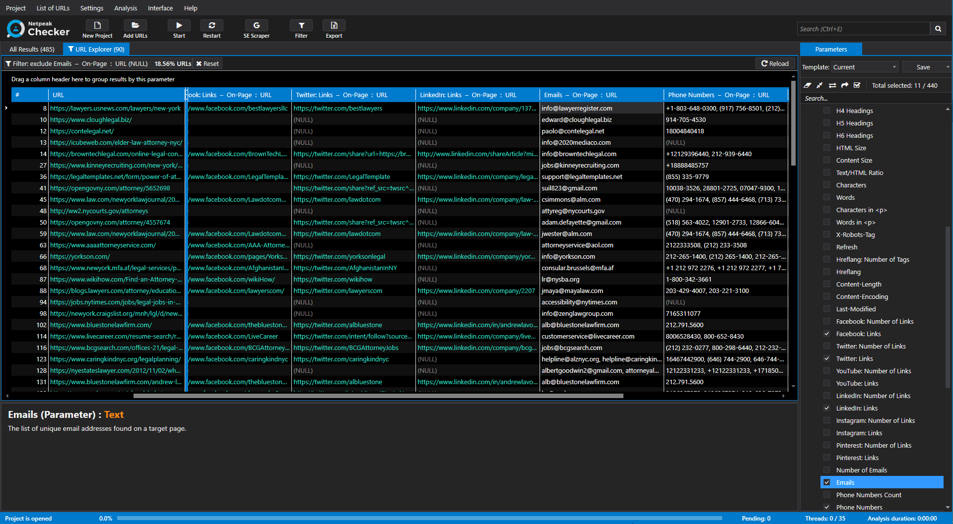The width and height of the screenshot is (953, 524).
Task: Select the URL Explorer (90) tab
Action: tap(96, 49)
